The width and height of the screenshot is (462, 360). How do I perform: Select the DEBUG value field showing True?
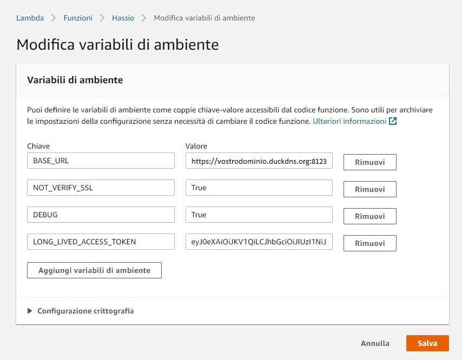coord(259,215)
